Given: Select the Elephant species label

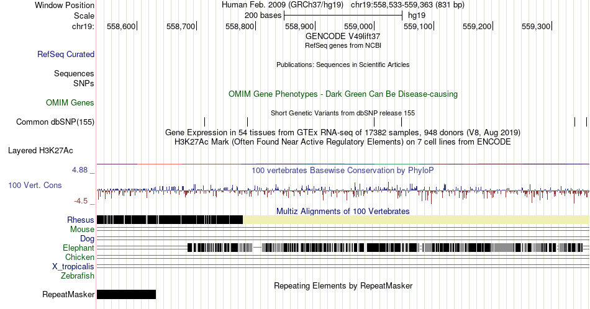Looking at the screenshot, I should coord(79,248).
